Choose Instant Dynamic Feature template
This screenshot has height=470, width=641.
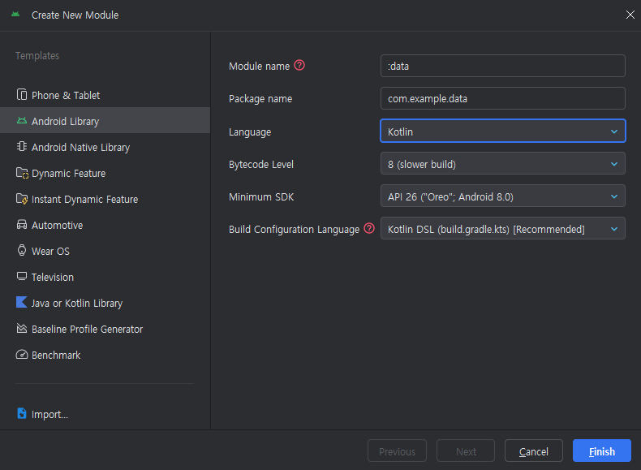(x=105, y=199)
